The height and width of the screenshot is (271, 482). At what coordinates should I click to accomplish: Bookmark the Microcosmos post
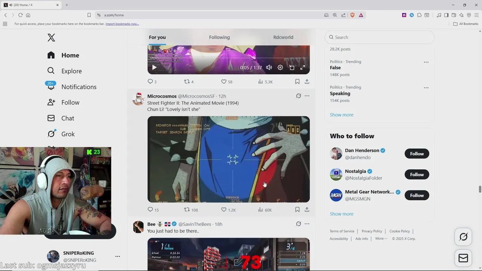coord(297,210)
